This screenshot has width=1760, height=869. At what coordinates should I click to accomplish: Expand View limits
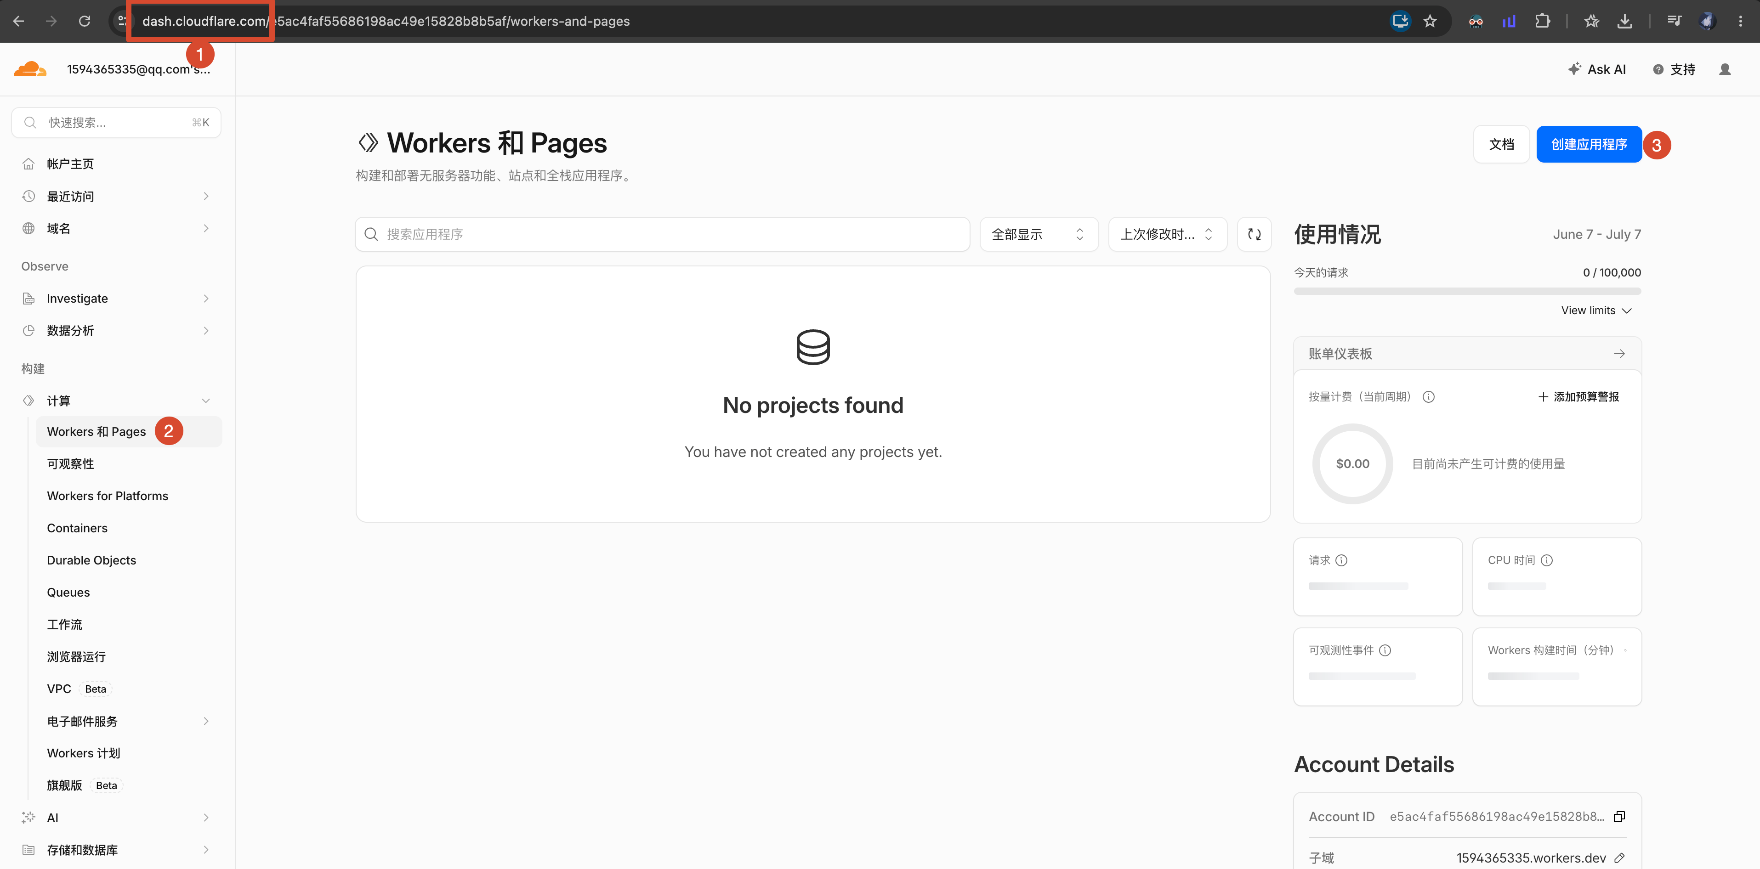click(x=1596, y=310)
